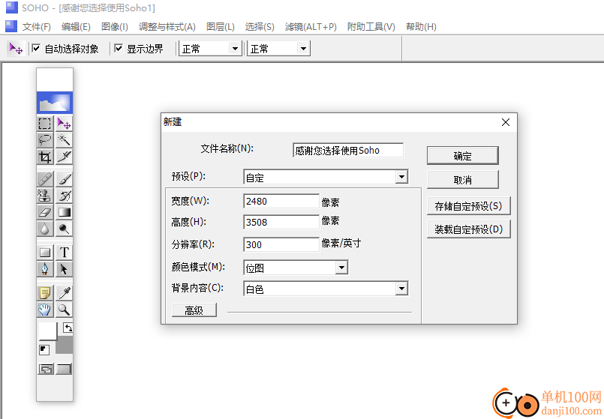This screenshot has height=419, width=604.
Task: Toggle the 显示边界 checkbox
Action: coord(119,48)
